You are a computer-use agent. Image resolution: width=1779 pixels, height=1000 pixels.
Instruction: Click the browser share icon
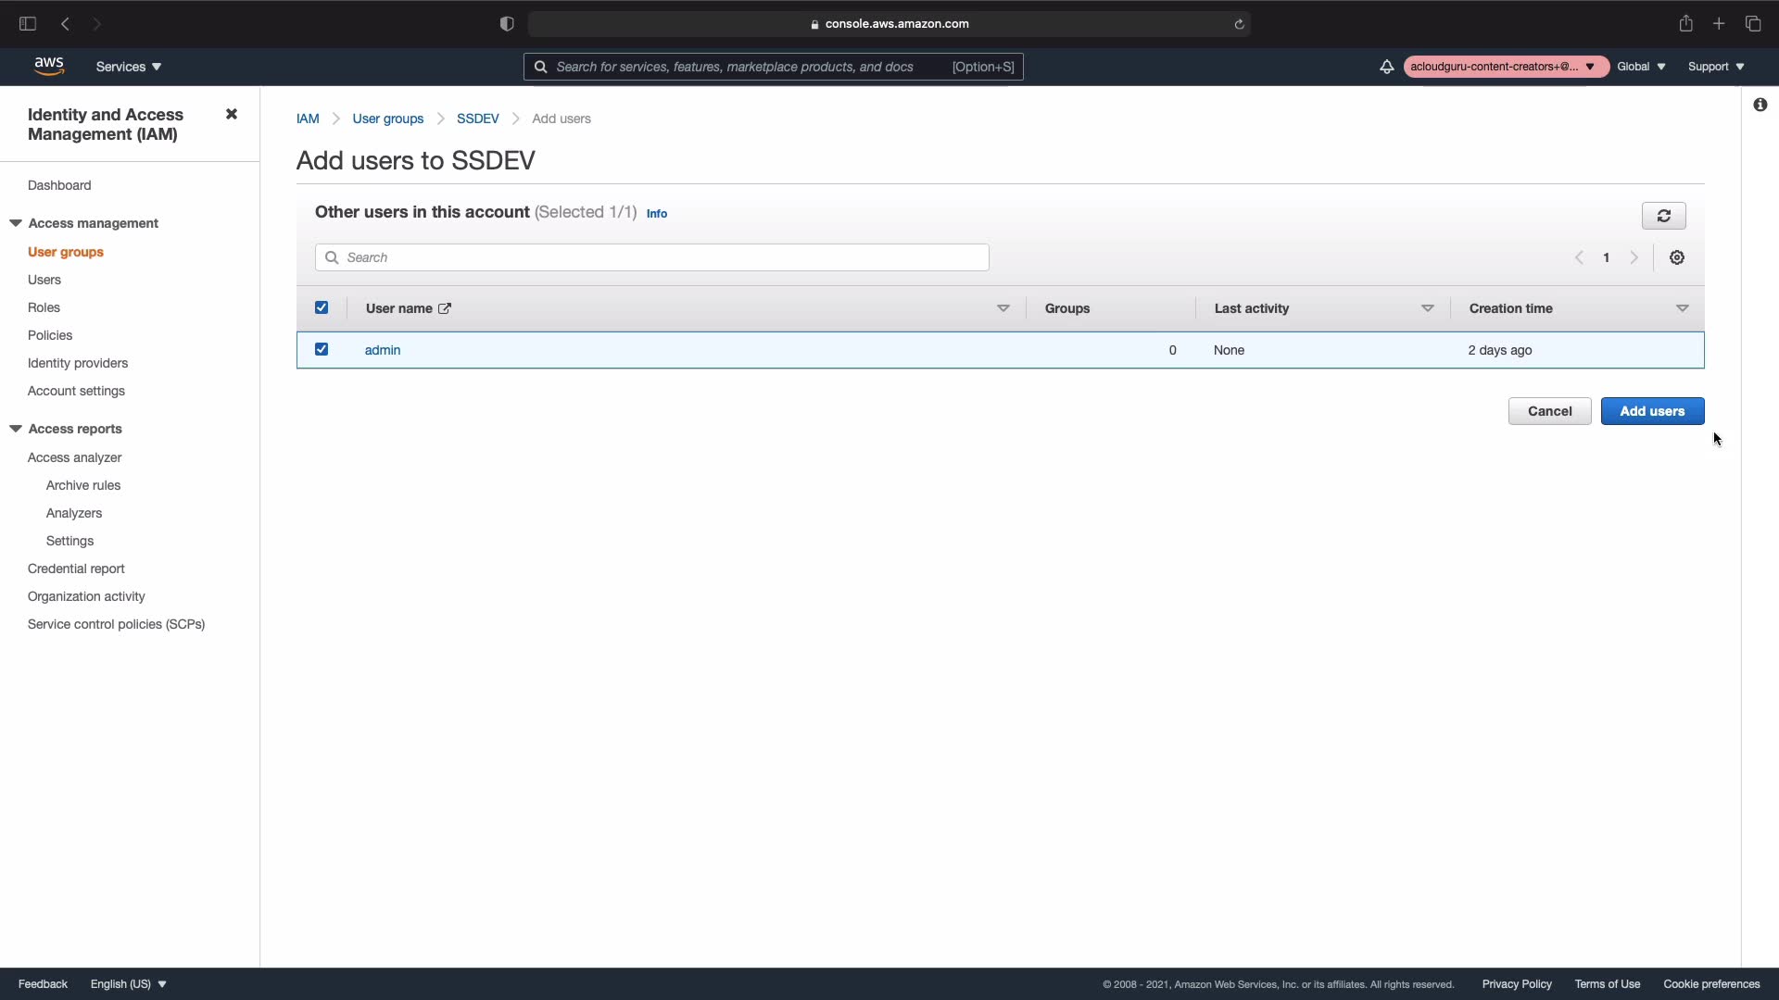click(1685, 24)
